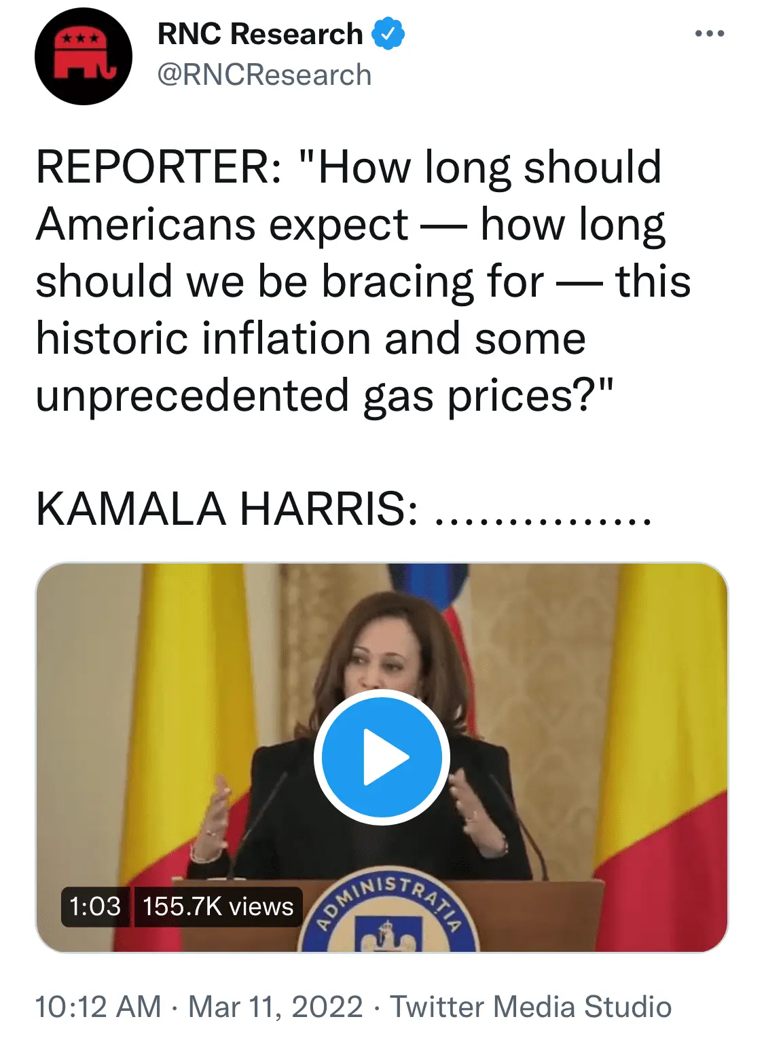Open the 10:12 AM tweet timestamp

pyautogui.click(x=98, y=1007)
